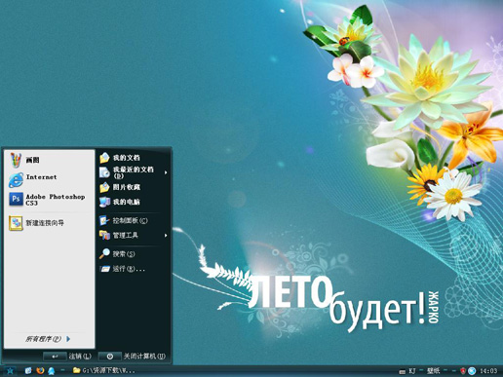This screenshot has width=503, height=377.
Task: Click the 关闭计算机(U) shutdown button
Action: (x=133, y=357)
